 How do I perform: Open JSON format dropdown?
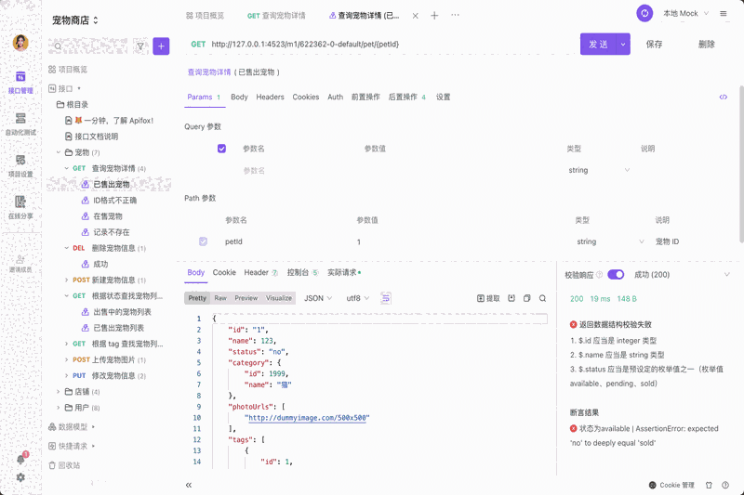(318, 298)
